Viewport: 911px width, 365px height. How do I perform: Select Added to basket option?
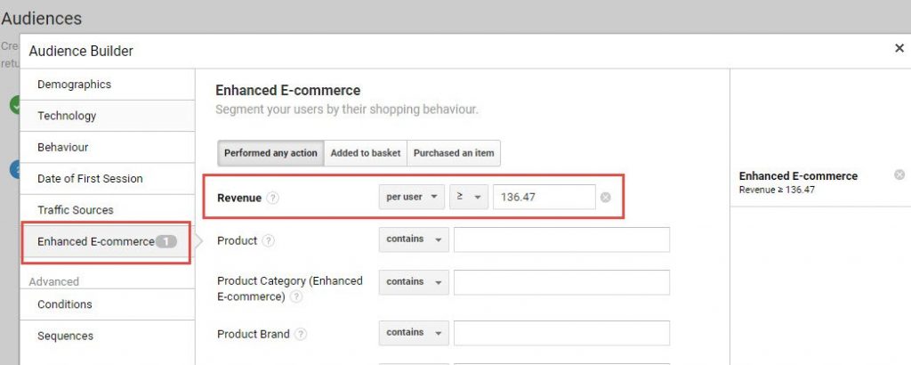pos(366,153)
